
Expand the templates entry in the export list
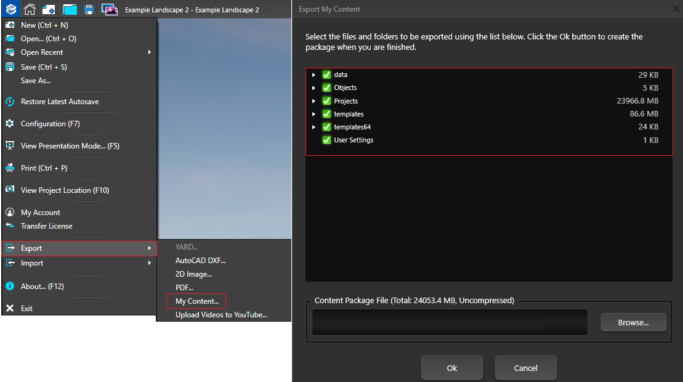click(x=313, y=113)
